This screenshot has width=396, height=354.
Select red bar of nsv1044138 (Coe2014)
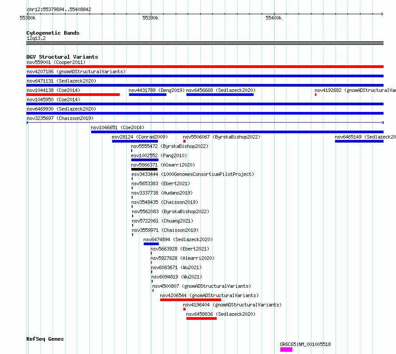73,95
